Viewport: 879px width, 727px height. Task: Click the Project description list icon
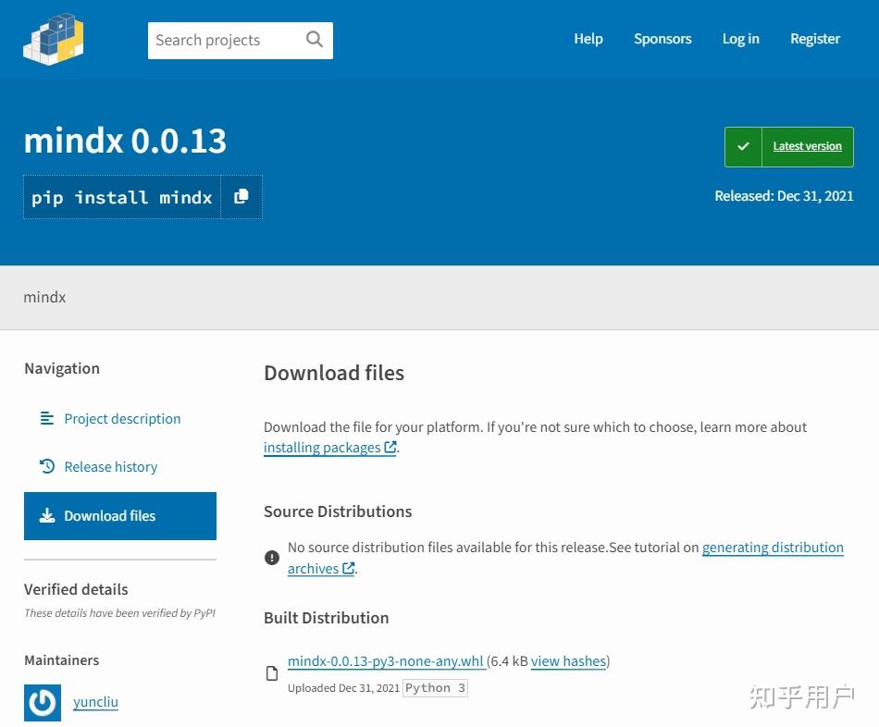coord(47,418)
